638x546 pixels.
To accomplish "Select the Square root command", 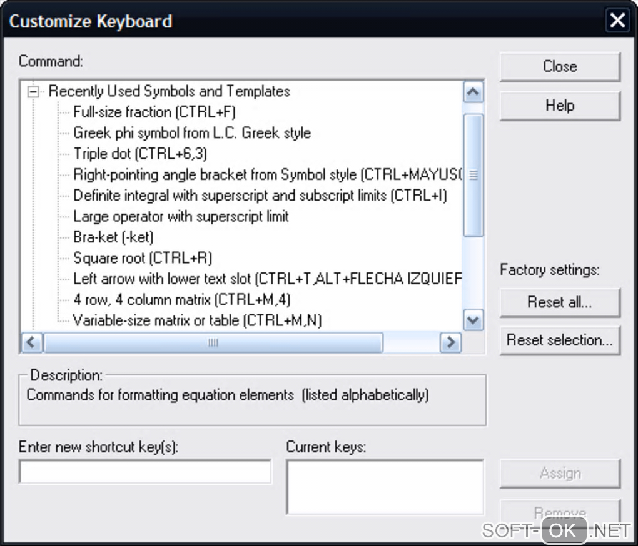I will [x=143, y=258].
